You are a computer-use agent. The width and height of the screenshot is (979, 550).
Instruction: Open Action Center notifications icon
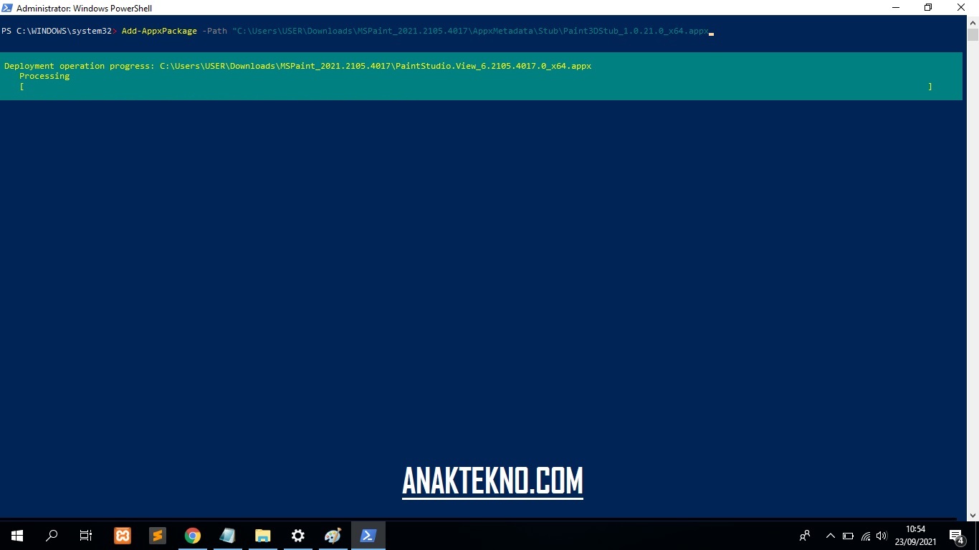point(957,536)
